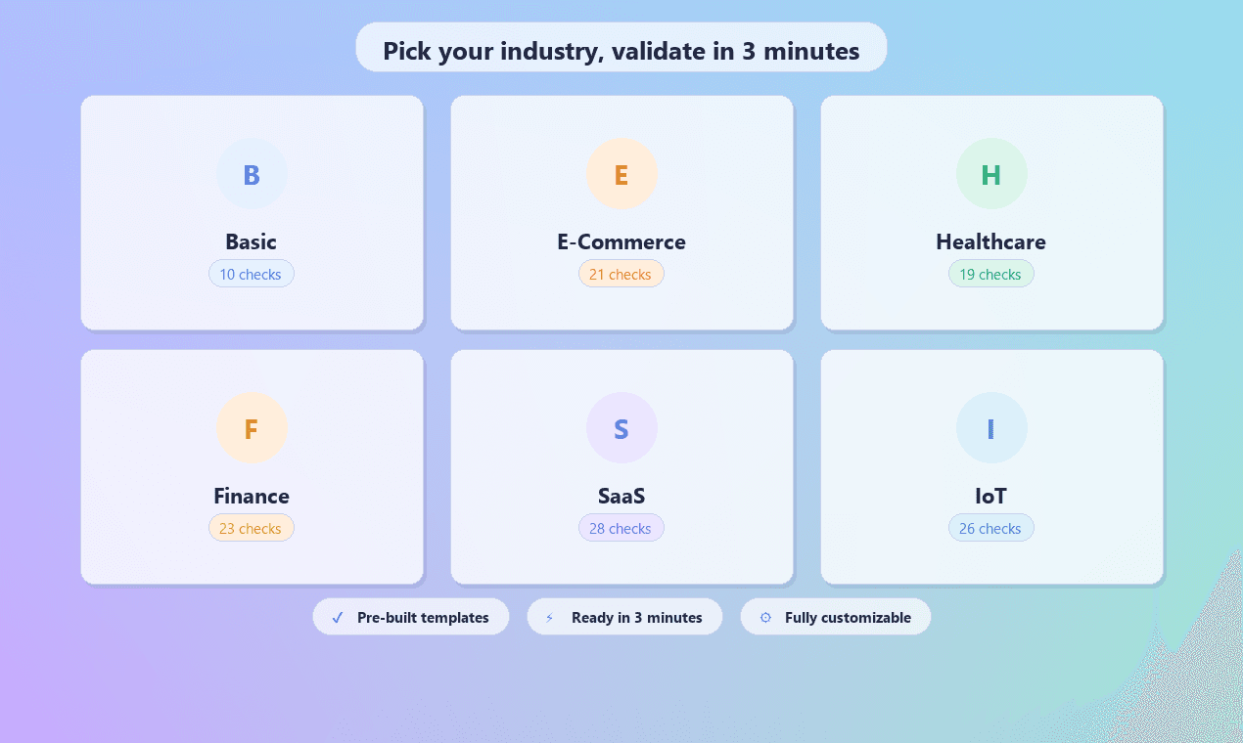Click the Basic industry letter icon
The height and width of the screenshot is (743, 1243).
coord(252,173)
